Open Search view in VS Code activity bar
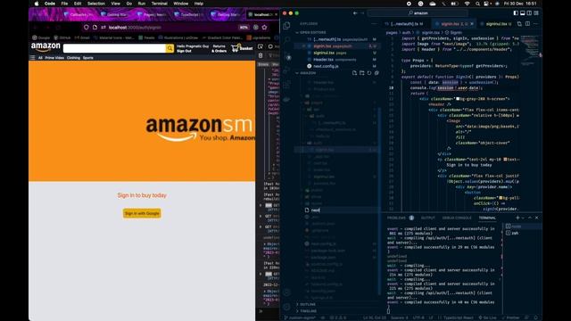 point(286,39)
